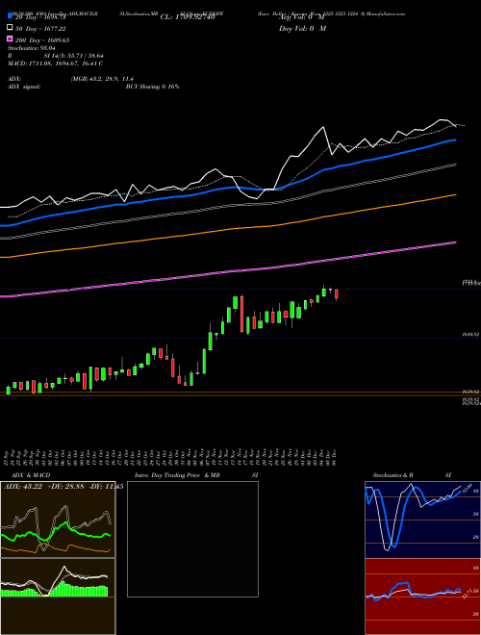The image size is (481, 635).
Task: Click the 'CL: 1709.92740' closing price
Action: (188, 17)
